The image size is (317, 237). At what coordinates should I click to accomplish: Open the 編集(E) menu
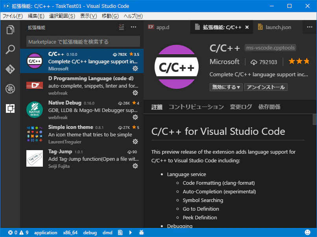(x=36, y=16)
